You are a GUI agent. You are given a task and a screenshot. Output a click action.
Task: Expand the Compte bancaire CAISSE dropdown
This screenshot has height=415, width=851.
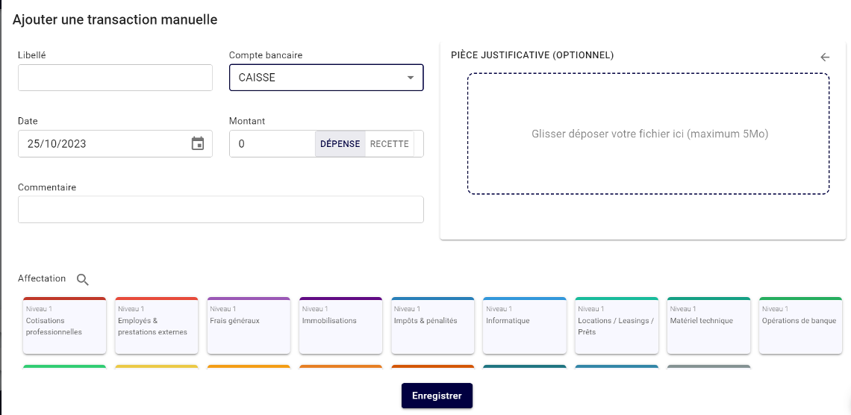click(x=326, y=78)
